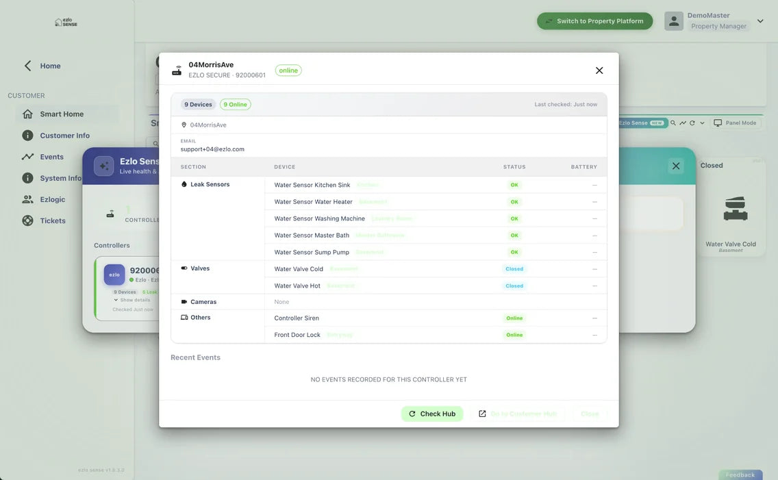Click the faded Close button in dialog footer
This screenshot has width=778, height=480.
(590, 414)
